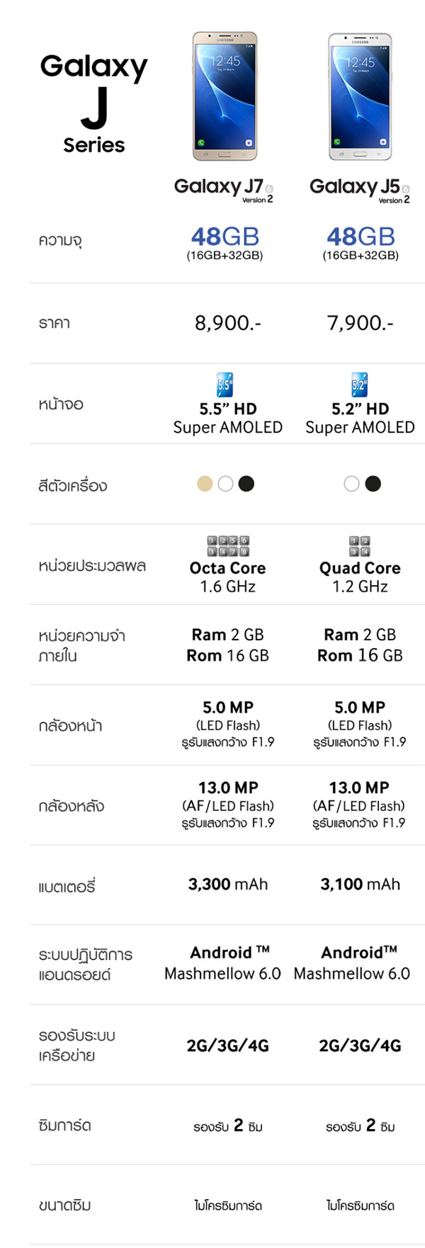Image resolution: width=425 pixels, height=1248 pixels.
Task: Click the 8,900.- price for Galaxy J7
Action: tap(228, 323)
